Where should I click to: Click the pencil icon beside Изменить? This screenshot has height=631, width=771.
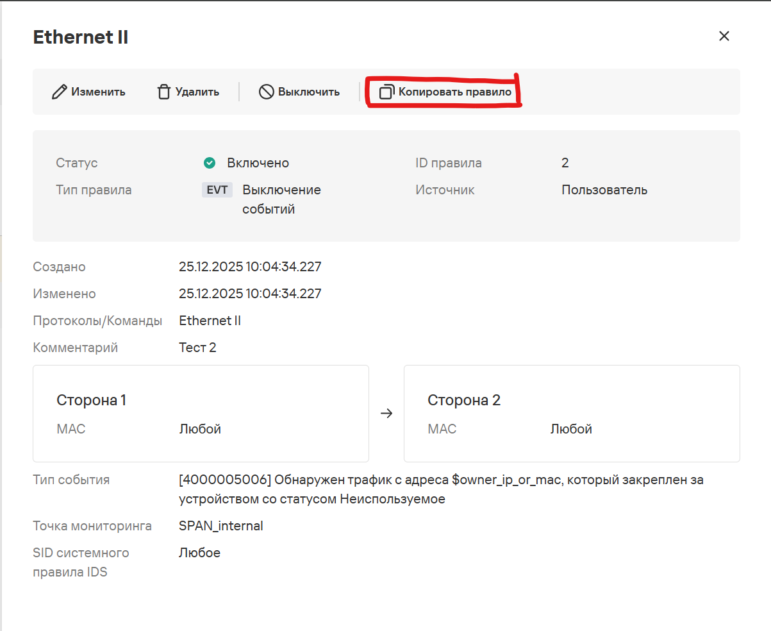pos(59,92)
